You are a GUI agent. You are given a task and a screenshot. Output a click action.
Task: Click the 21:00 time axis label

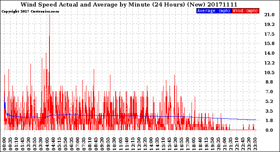224,144
